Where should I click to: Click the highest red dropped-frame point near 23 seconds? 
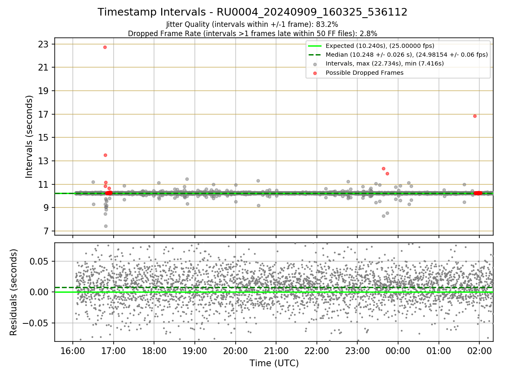coord(105,47)
